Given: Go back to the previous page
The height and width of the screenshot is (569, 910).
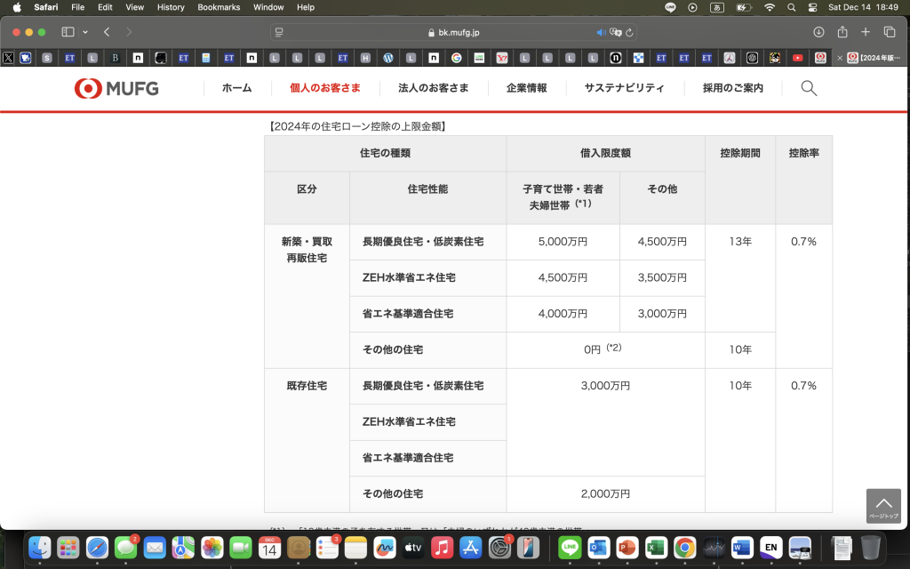Looking at the screenshot, I should point(107,32).
